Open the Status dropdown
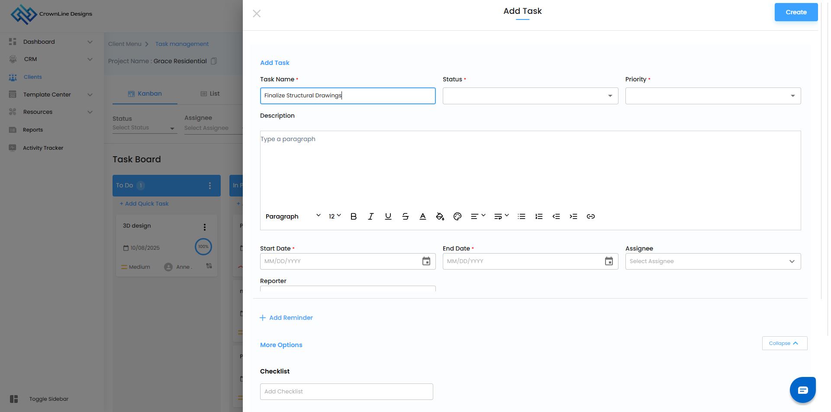The image size is (831, 412). point(530,96)
